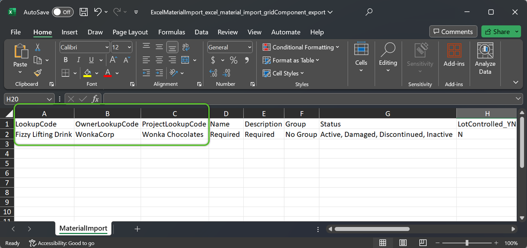Switch to Data tab
This screenshot has width=527, height=248.
pos(202,32)
